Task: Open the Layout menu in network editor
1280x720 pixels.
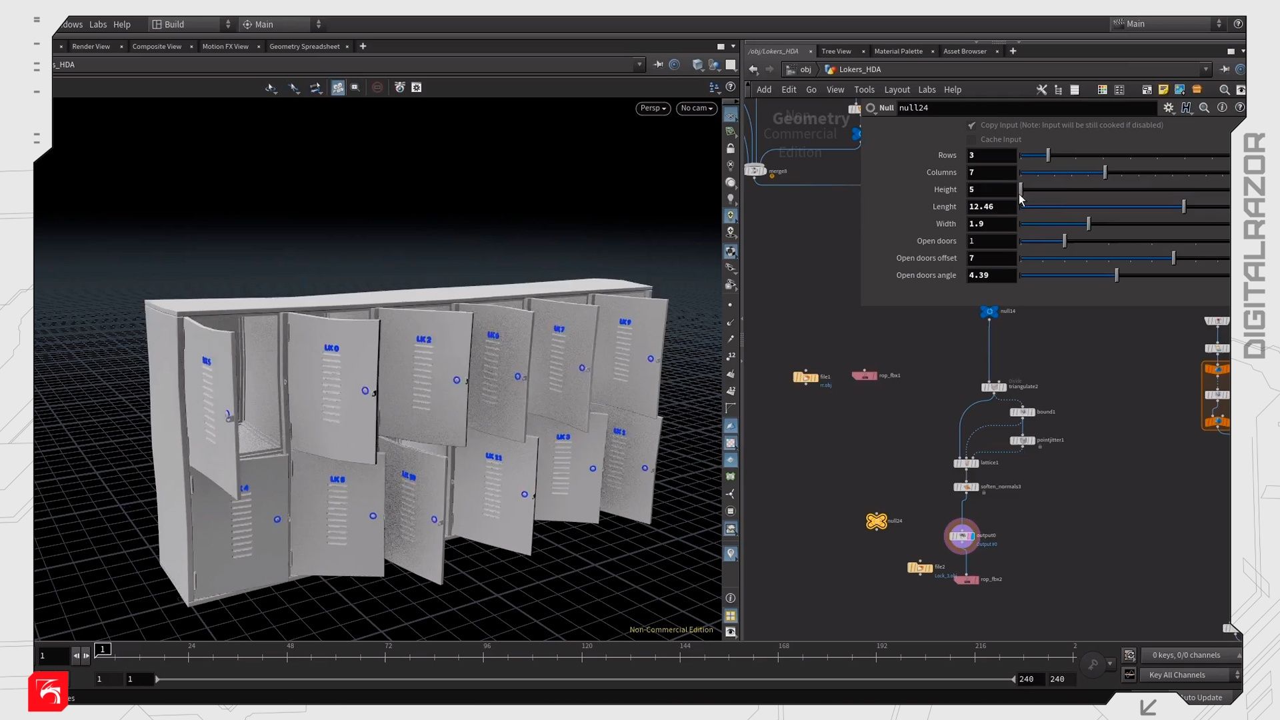Action: click(x=897, y=90)
